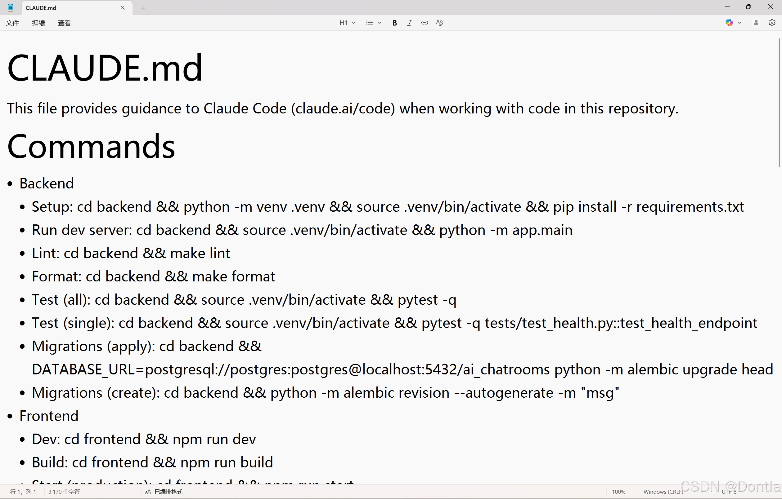Click the CLAUDE.md main heading
The height and width of the screenshot is (499, 782).
(x=105, y=68)
